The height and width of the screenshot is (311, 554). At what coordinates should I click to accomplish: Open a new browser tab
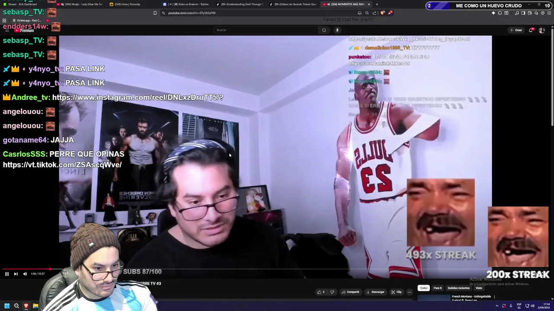pos(377,4)
